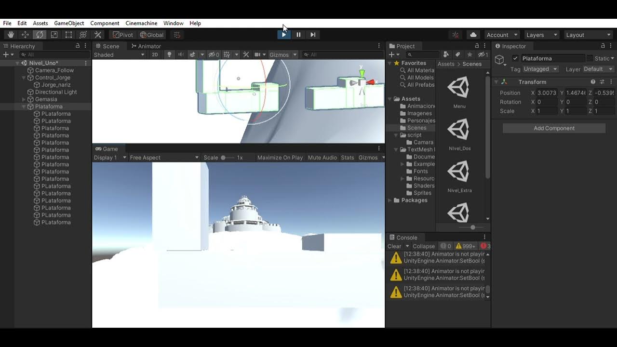Click the Play button
The height and width of the screenshot is (347, 617).
click(x=283, y=35)
